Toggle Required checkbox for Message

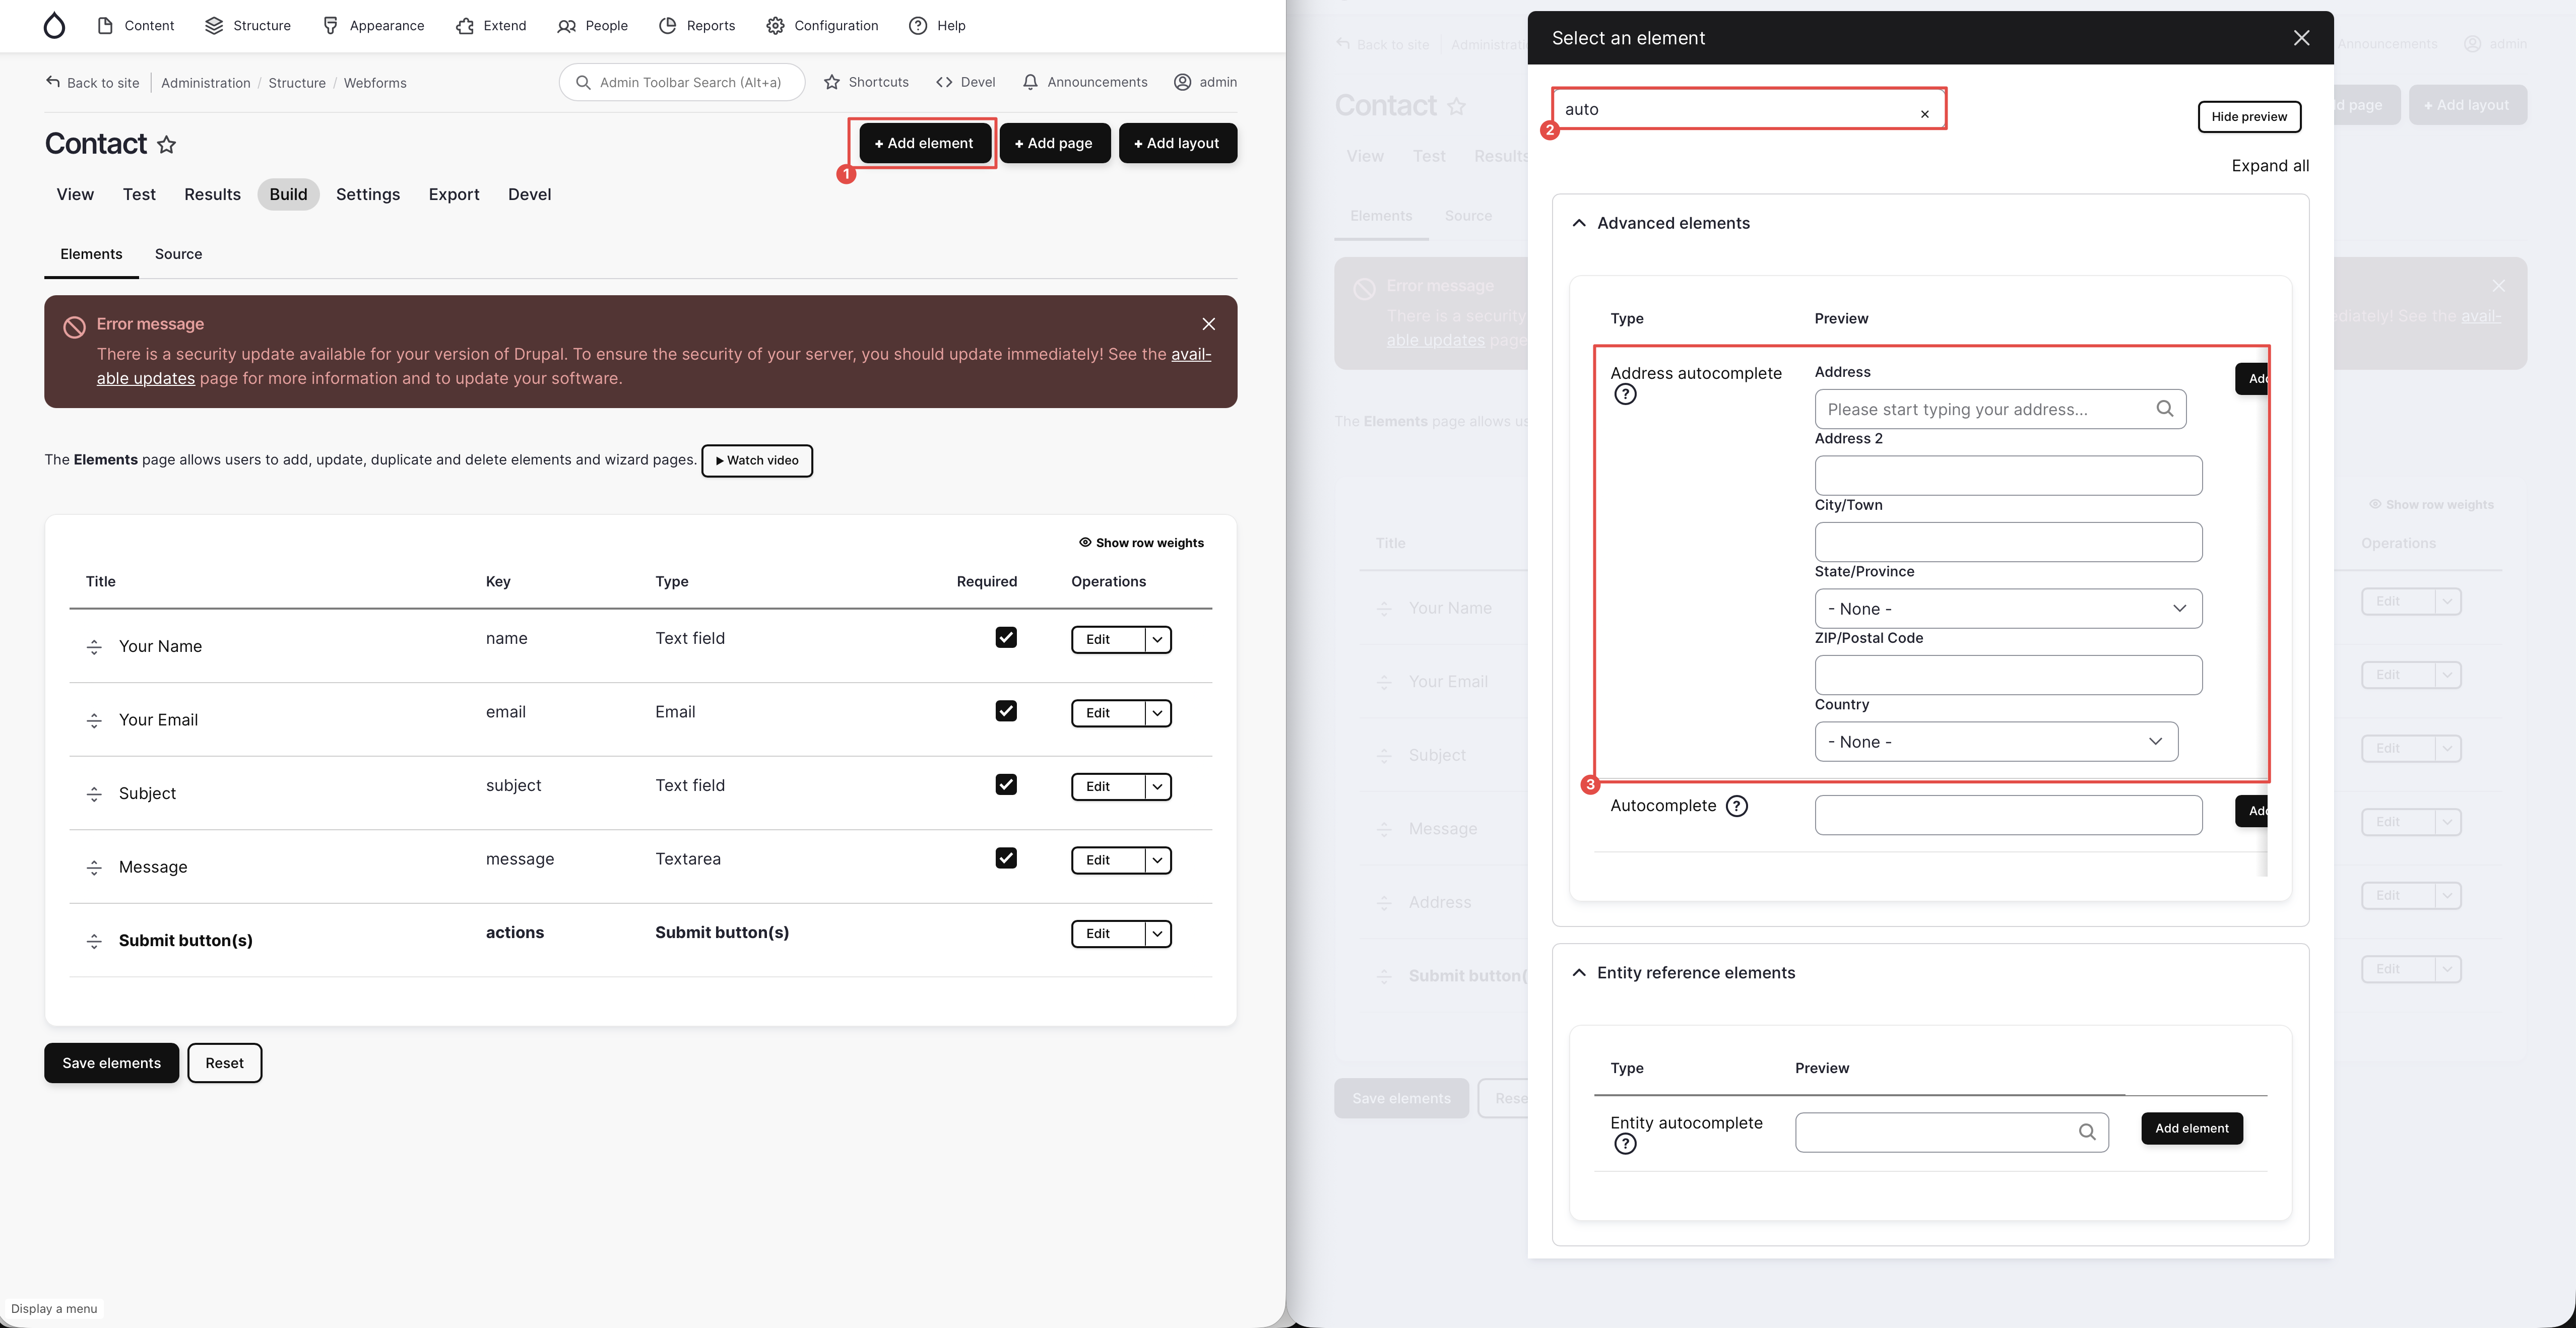(1006, 858)
